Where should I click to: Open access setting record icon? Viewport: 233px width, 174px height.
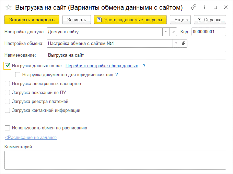[x=173, y=32]
